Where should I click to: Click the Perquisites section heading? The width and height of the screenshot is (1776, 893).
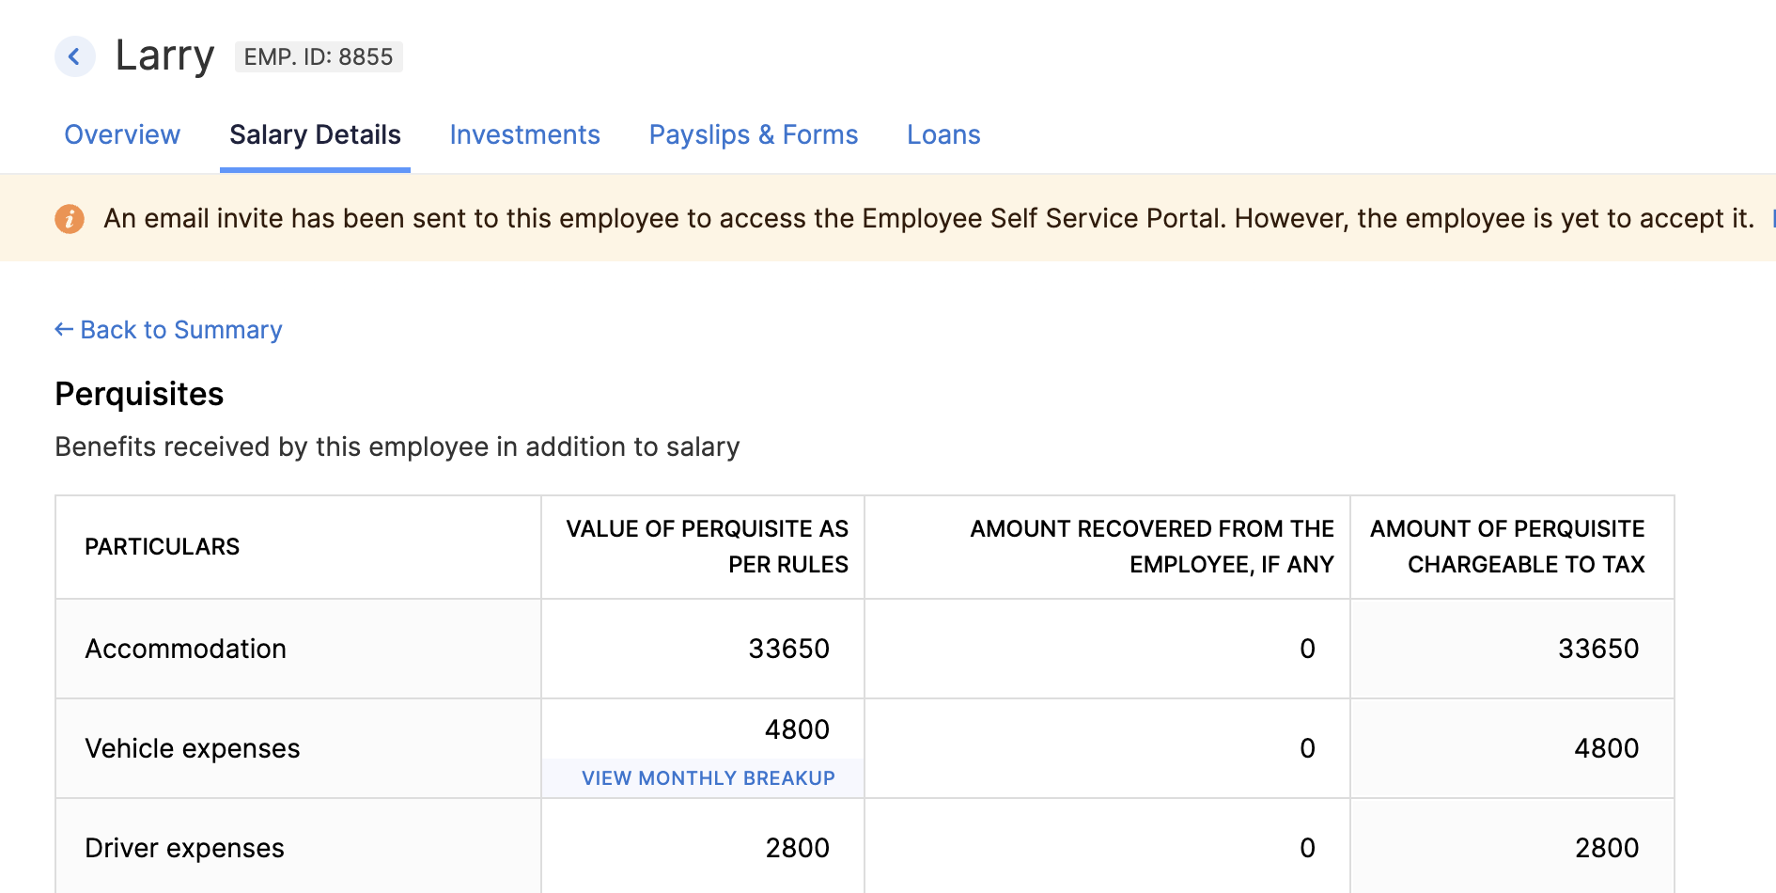point(139,394)
